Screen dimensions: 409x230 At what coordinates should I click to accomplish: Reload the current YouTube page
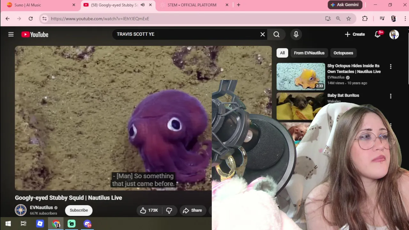pos(31,19)
